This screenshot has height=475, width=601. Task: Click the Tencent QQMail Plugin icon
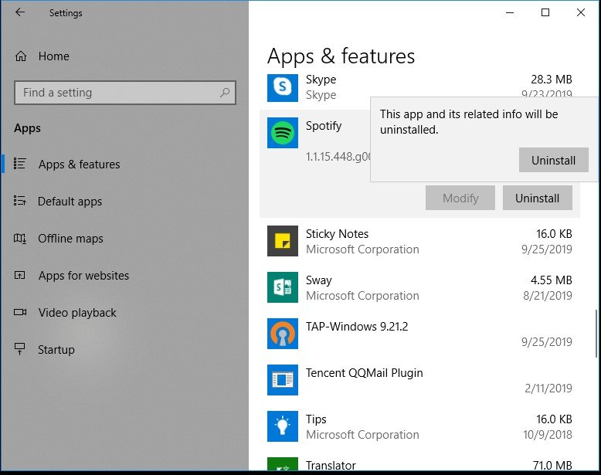(x=283, y=380)
